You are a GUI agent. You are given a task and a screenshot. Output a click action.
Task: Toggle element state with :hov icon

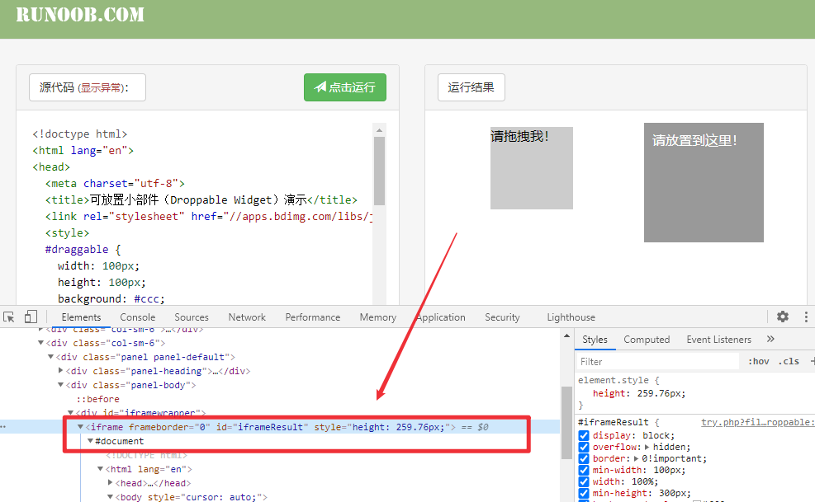[x=757, y=360]
